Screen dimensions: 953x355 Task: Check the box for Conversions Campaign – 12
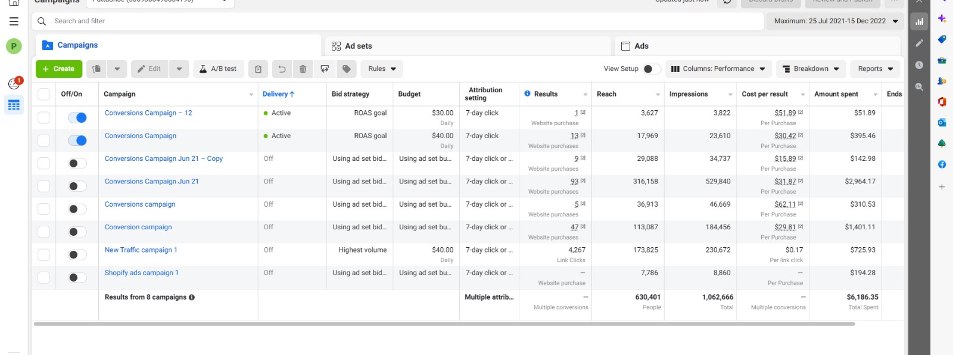tap(43, 118)
